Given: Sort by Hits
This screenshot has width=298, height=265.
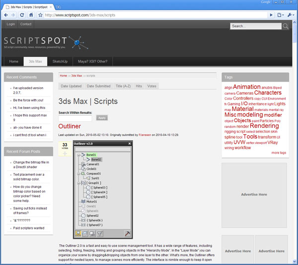Looking at the screenshot, I should click(x=139, y=86).
